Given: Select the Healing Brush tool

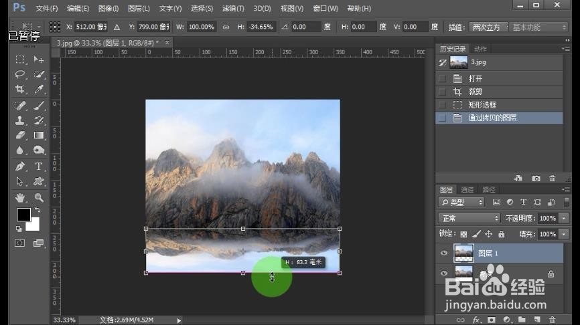Looking at the screenshot, I should pos(20,106).
